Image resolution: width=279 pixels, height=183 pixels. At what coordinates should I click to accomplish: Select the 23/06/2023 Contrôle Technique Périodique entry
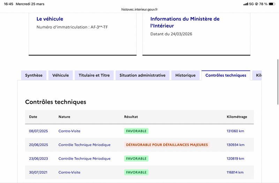pos(84,159)
